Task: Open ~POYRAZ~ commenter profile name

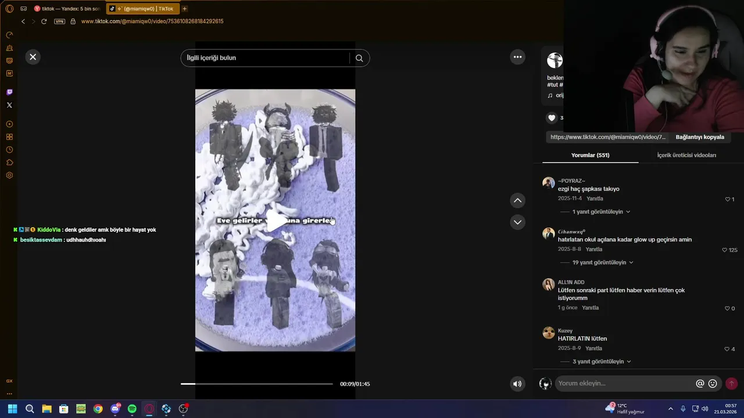Action: (x=571, y=181)
